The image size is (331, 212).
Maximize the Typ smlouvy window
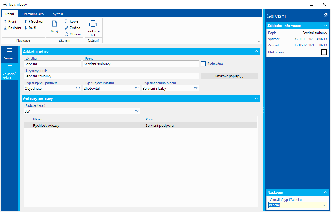tap(311, 4)
